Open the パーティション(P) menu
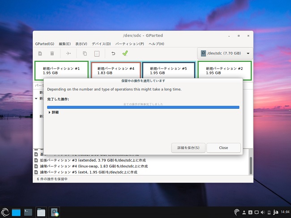Image resolution: width=291 pixels, height=218 pixels. (x=129, y=44)
